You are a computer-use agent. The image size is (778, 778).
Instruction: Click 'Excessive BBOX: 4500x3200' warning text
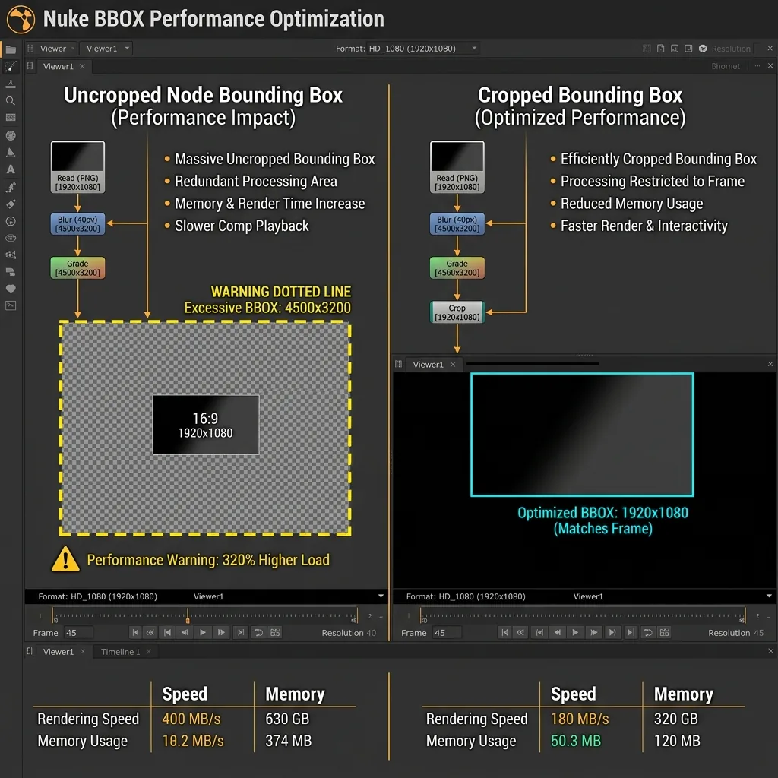[267, 308]
